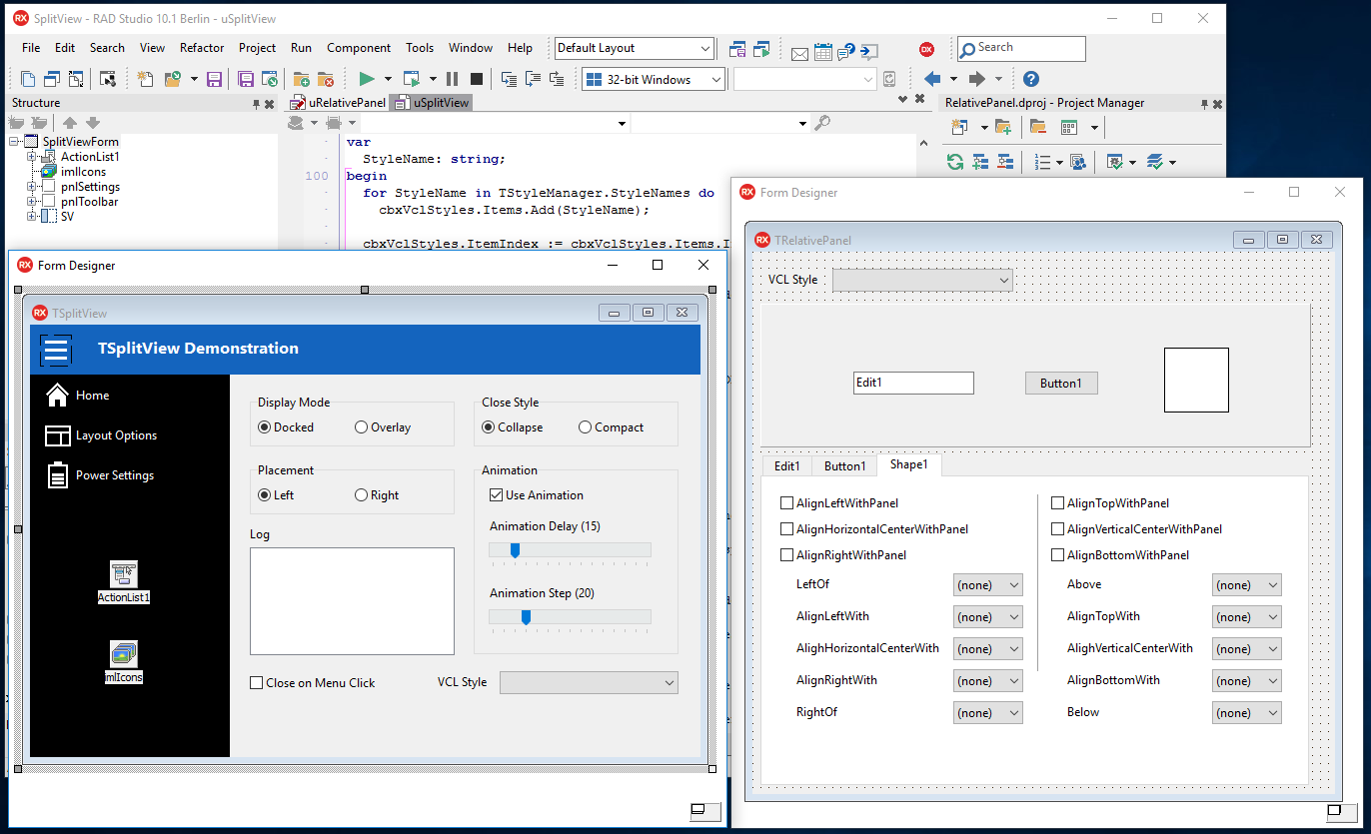This screenshot has height=834, width=1371.
Task: Click the Pause icon in the toolbar
Action: point(453,79)
